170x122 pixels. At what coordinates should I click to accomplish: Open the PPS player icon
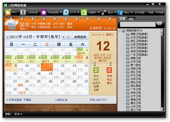[8, 12]
